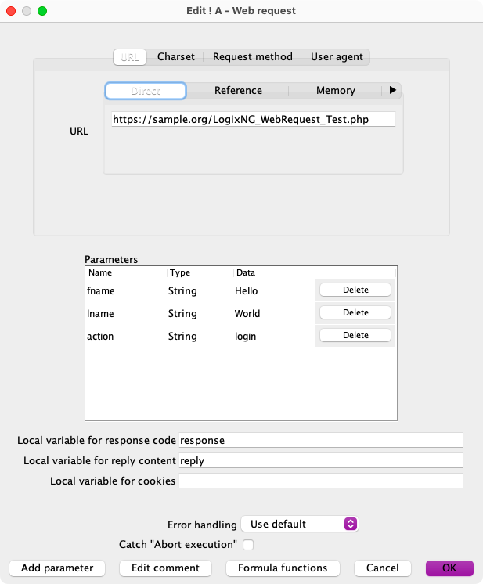Click the cookies local variable field
Viewport: 483px width, 584px height.
point(320,481)
